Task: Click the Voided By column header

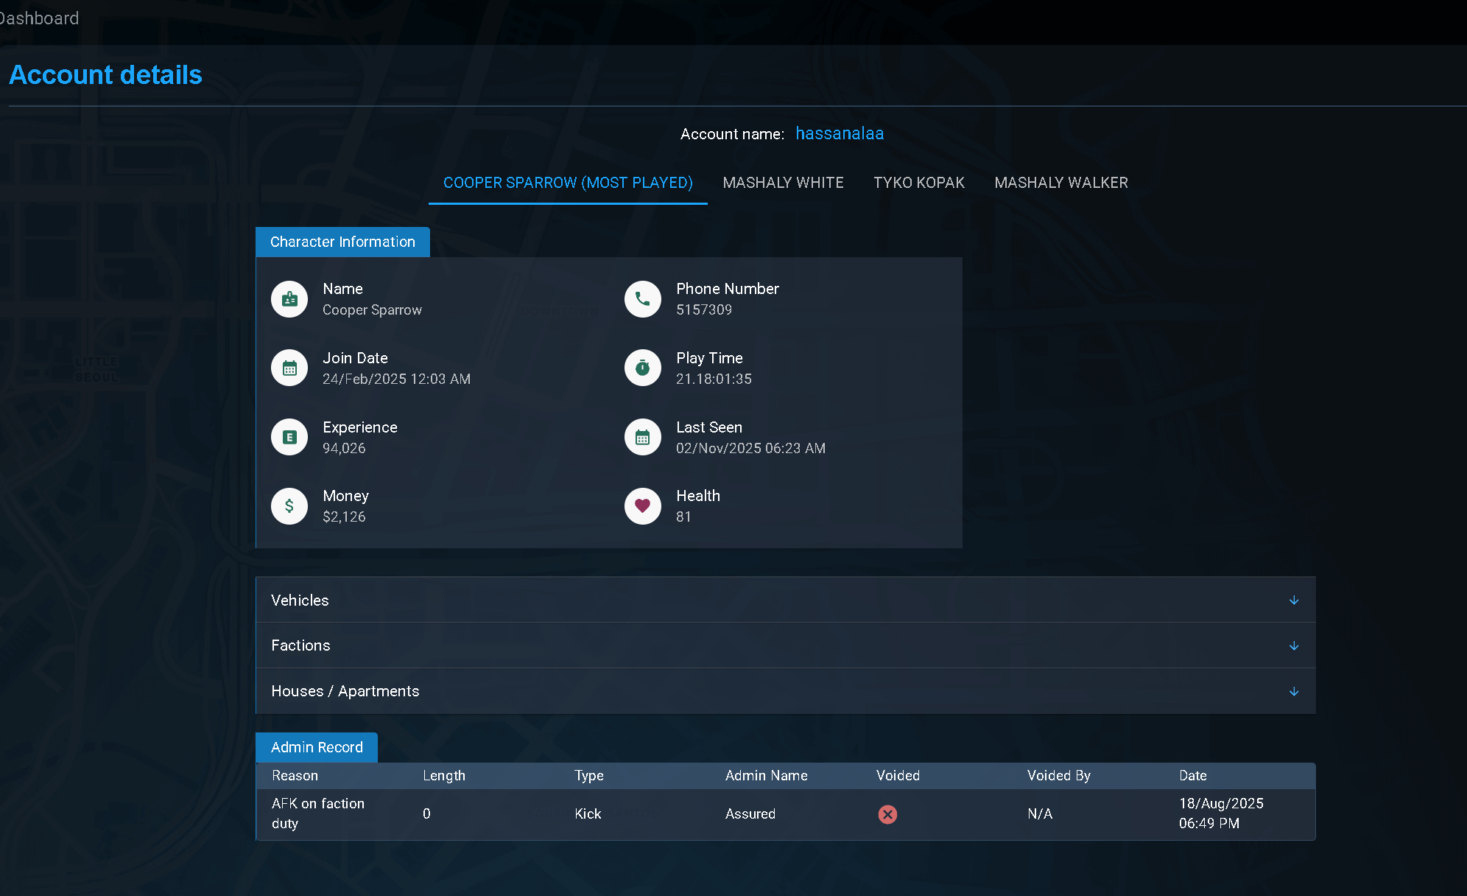Action: click(x=1059, y=776)
